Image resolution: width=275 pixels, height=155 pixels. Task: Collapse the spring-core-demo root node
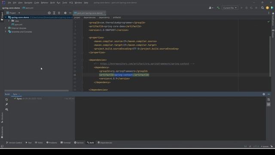[x=6, y=17]
